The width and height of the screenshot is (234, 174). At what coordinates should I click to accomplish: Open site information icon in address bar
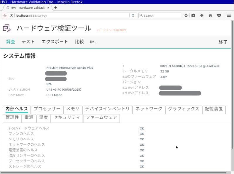point(11,15)
